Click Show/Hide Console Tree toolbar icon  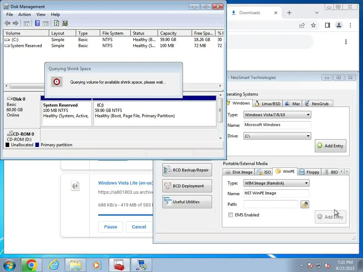[x=27, y=23]
